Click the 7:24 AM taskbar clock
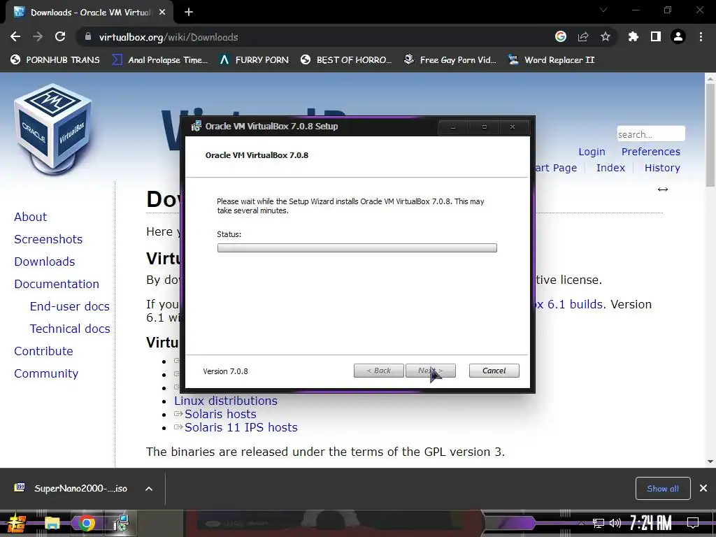716x537 pixels. pos(651,523)
